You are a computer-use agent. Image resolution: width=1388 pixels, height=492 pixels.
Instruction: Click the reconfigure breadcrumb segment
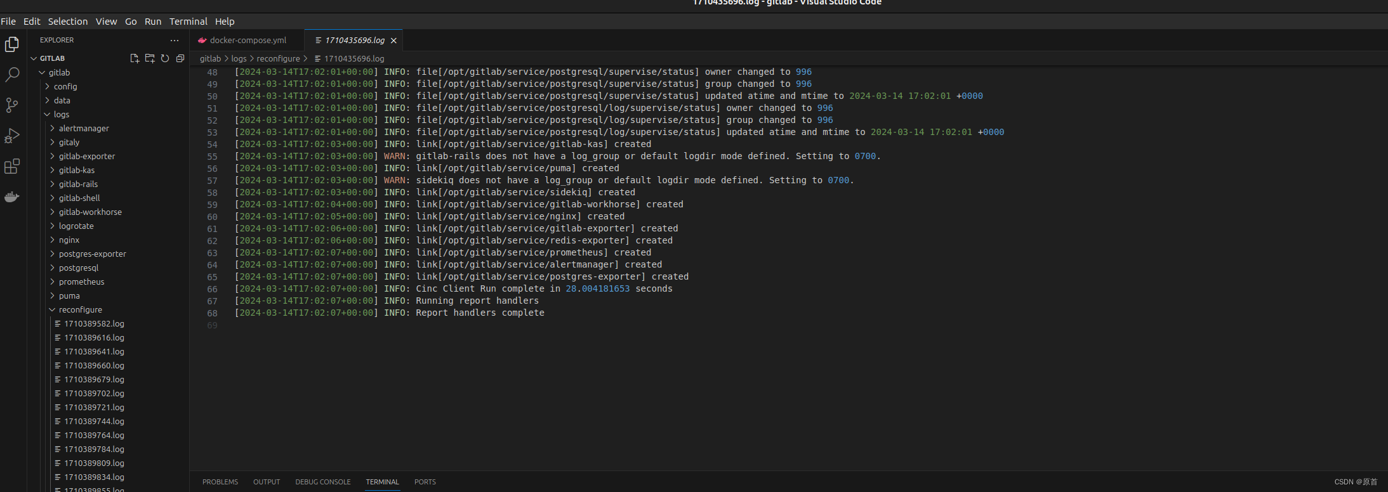(279, 58)
